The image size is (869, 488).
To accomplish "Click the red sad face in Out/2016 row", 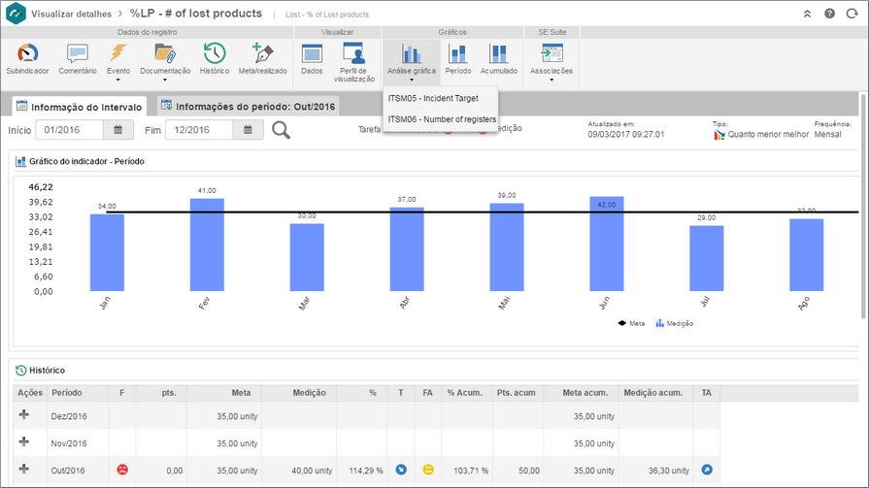I will click(122, 470).
